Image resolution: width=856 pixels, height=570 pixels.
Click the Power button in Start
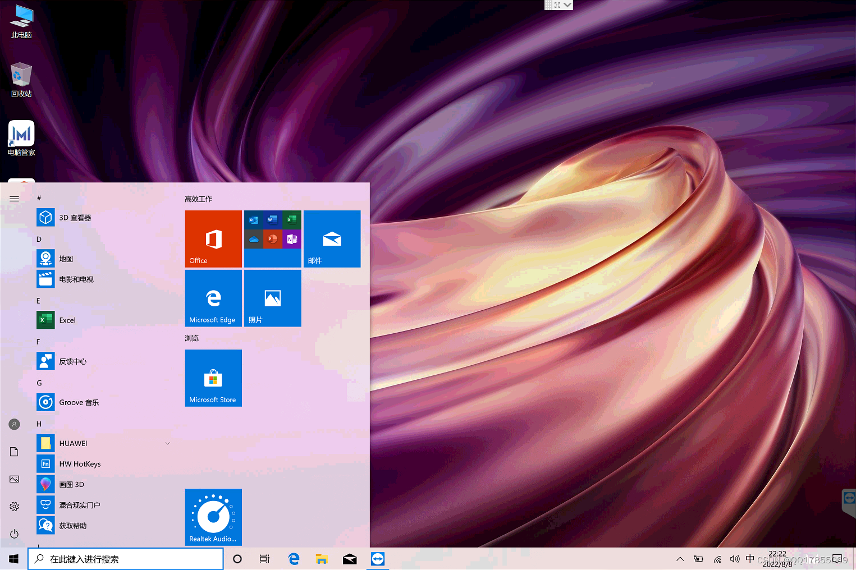tap(14, 534)
